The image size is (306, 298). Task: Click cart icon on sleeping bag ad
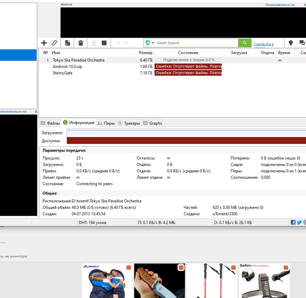128,267
